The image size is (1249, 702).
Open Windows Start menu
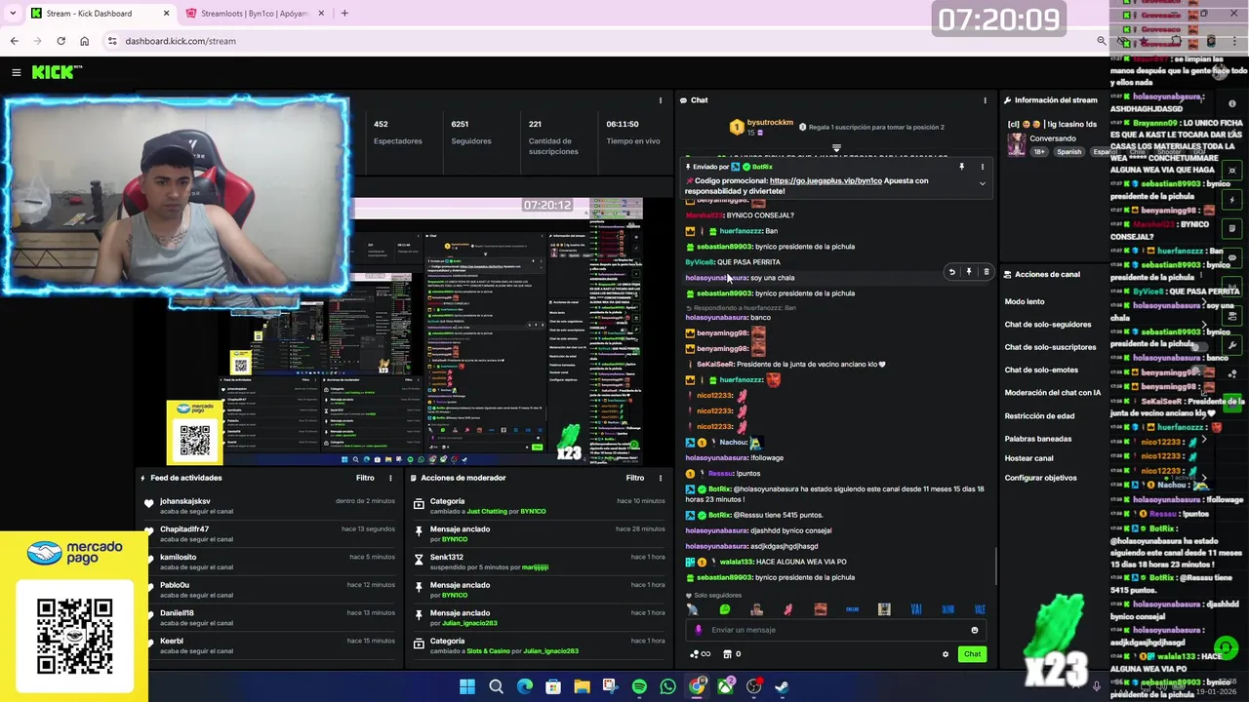point(467,686)
